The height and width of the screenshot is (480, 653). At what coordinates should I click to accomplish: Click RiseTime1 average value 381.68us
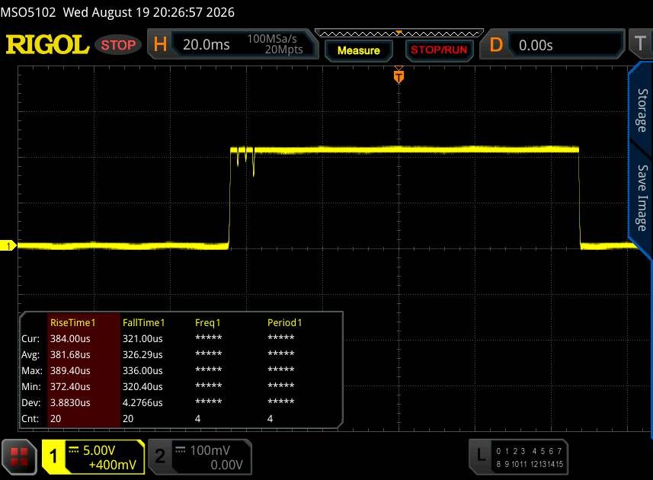[70, 355]
